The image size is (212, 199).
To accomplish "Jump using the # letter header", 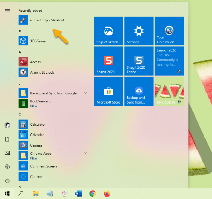I will (20, 31).
